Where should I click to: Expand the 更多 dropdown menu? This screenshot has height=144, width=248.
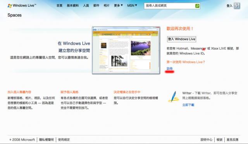coord(118,5)
